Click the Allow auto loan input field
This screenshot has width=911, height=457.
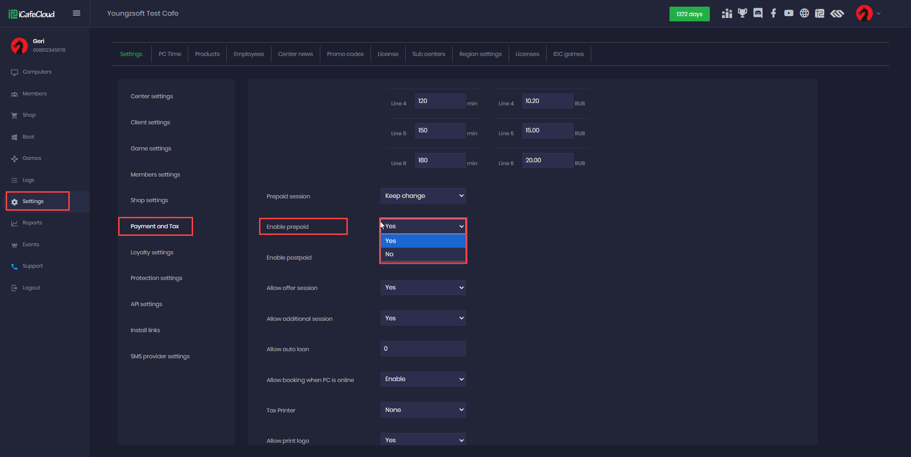422,349
